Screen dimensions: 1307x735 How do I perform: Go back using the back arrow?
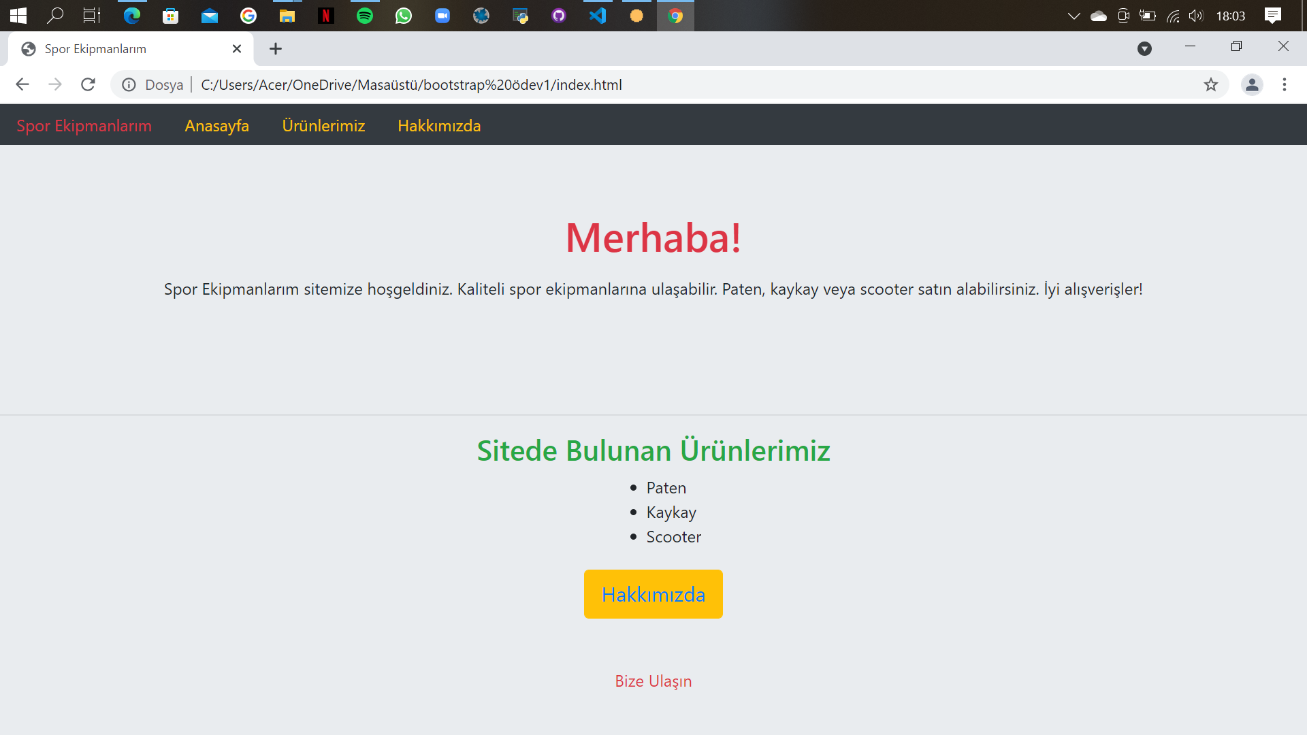(22, 84)
